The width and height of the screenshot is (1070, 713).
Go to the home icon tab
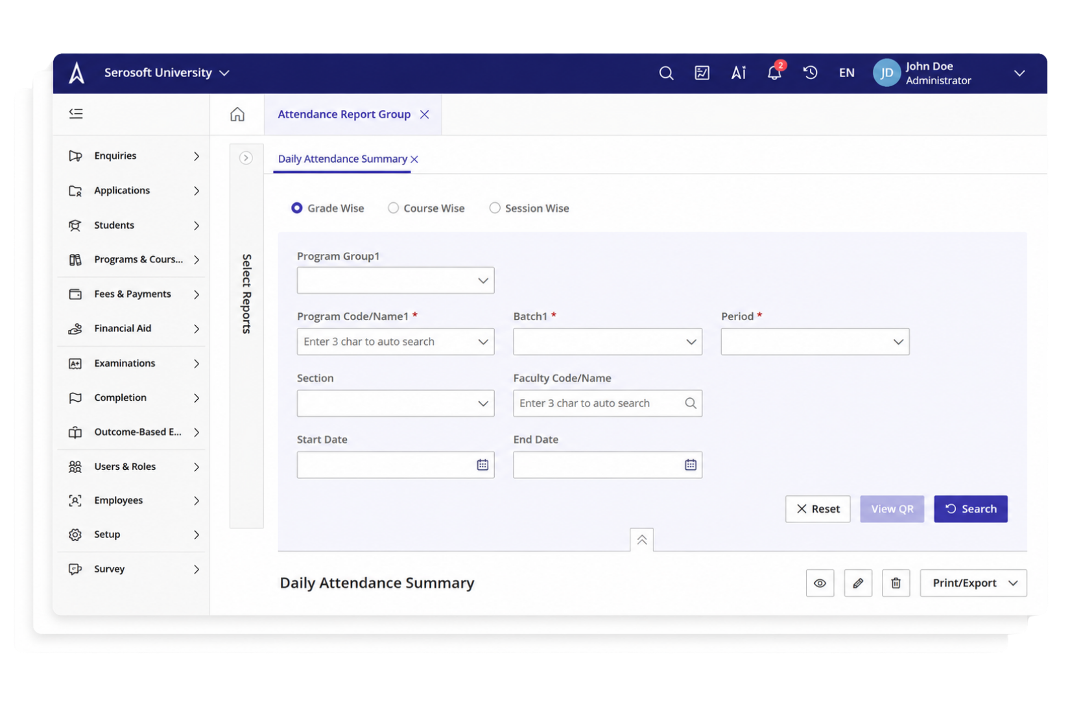(237, 114)
